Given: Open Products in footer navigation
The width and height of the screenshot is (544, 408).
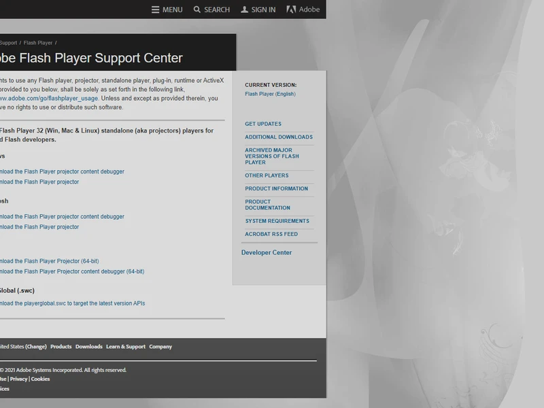Looking at the screenshot, I should pos(61,347).
